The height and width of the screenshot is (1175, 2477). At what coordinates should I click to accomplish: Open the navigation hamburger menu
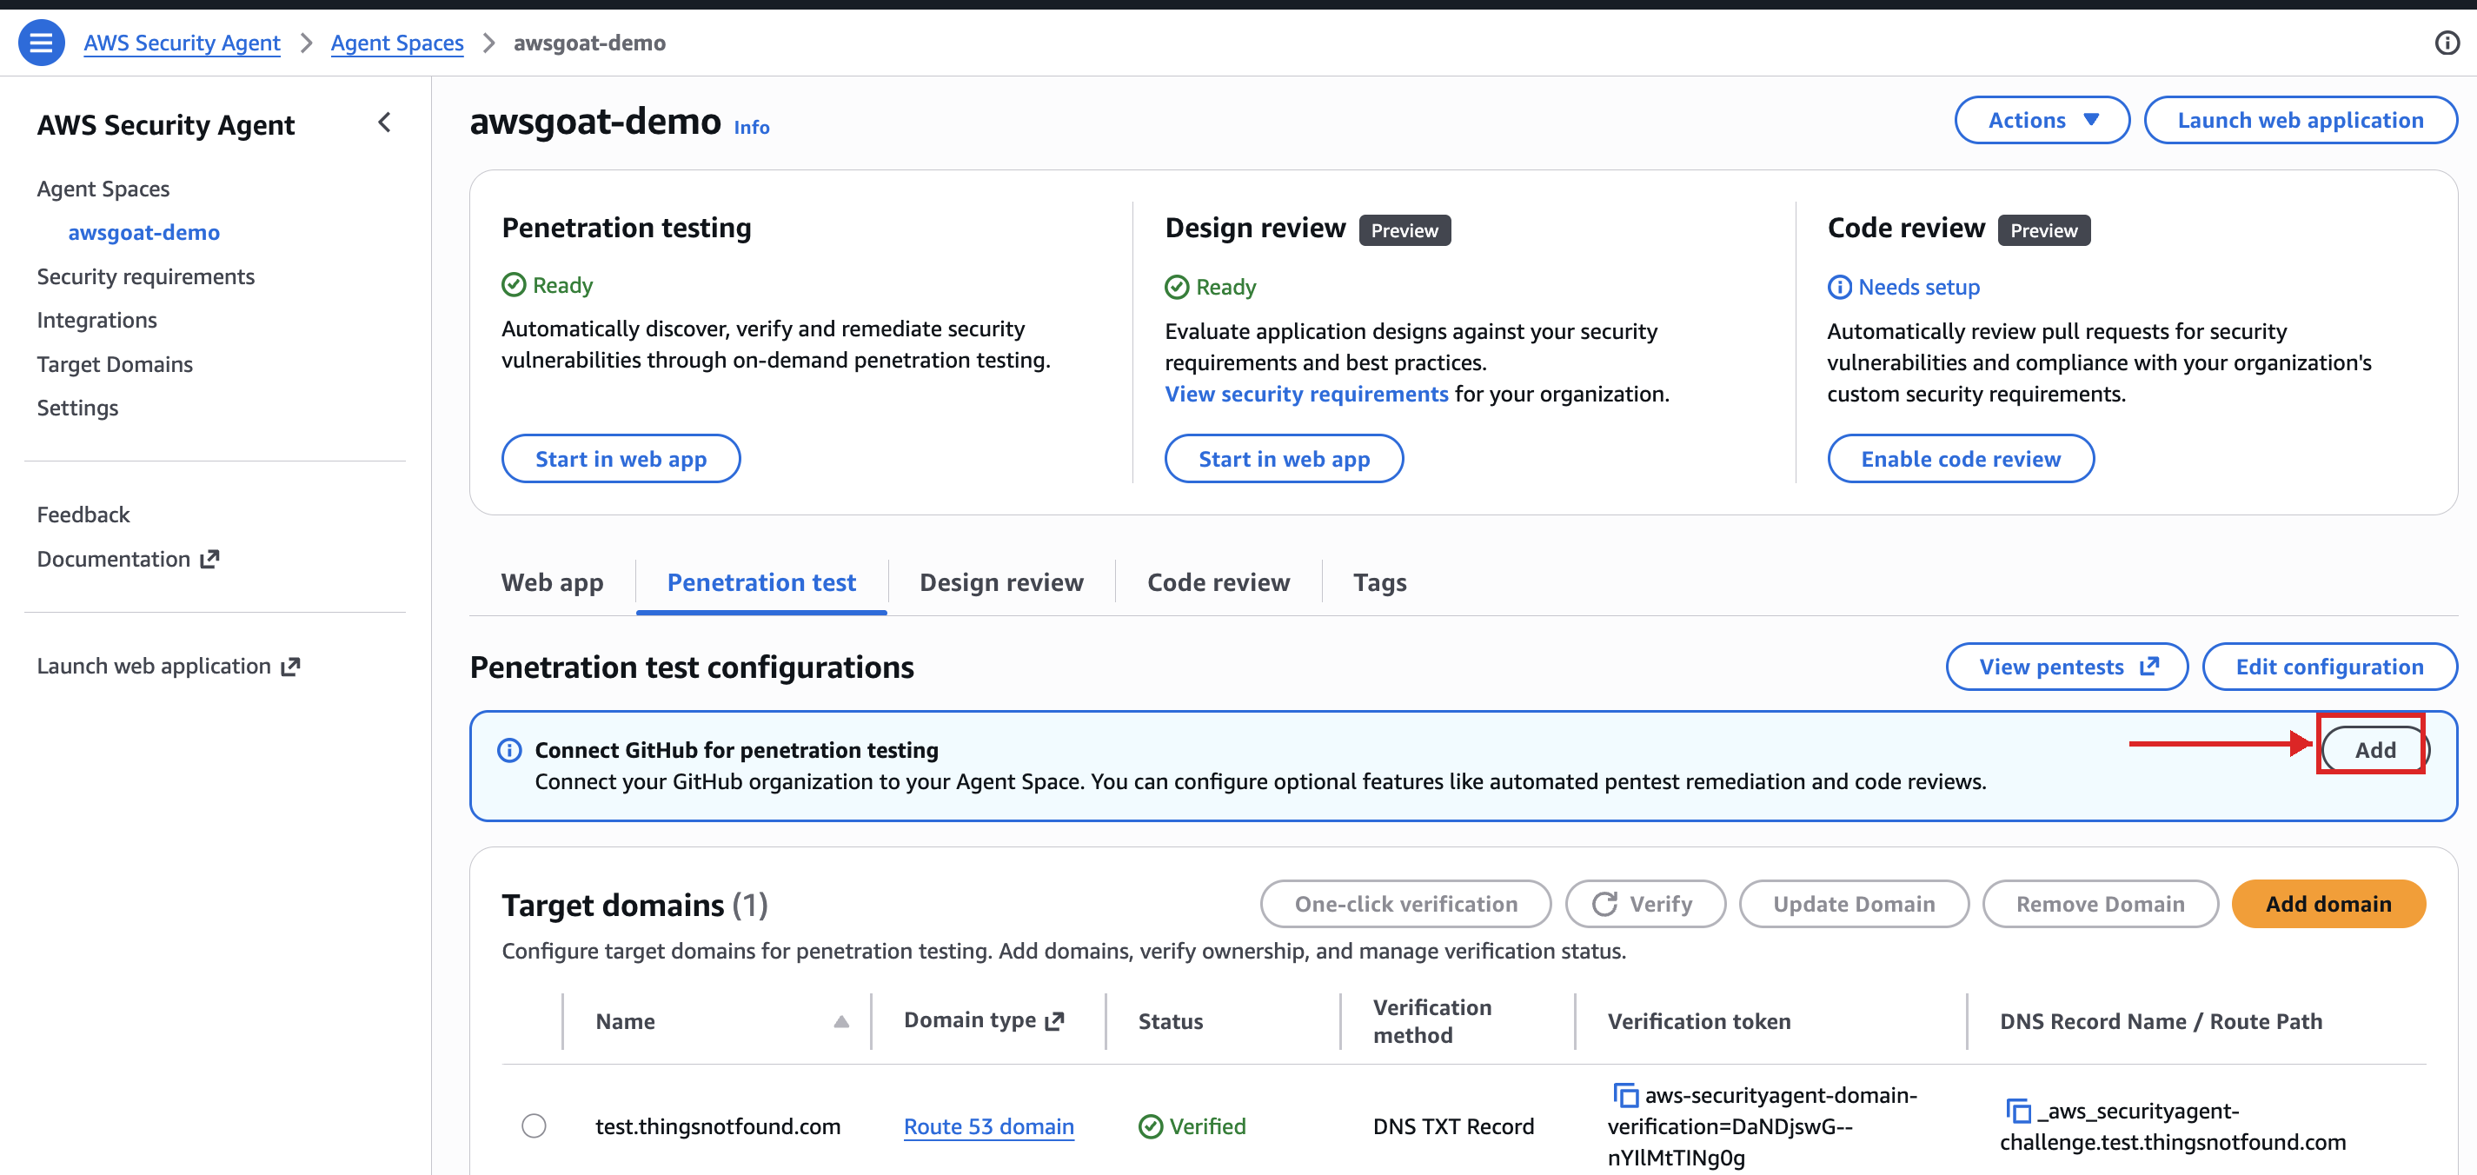tap(40, 43)
